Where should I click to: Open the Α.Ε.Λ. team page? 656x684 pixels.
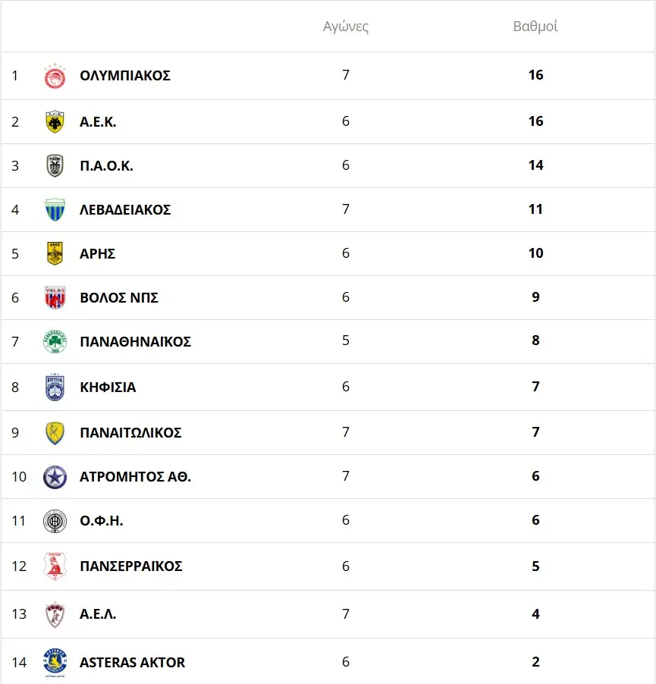point(98,614)
